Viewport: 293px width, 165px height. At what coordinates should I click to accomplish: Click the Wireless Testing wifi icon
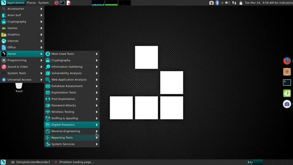48,112
